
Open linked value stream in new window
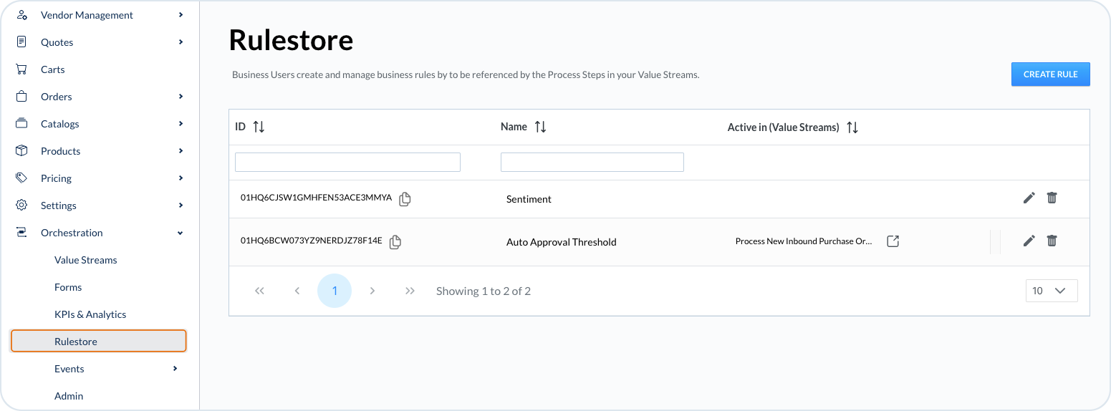[x=893, y=241]
